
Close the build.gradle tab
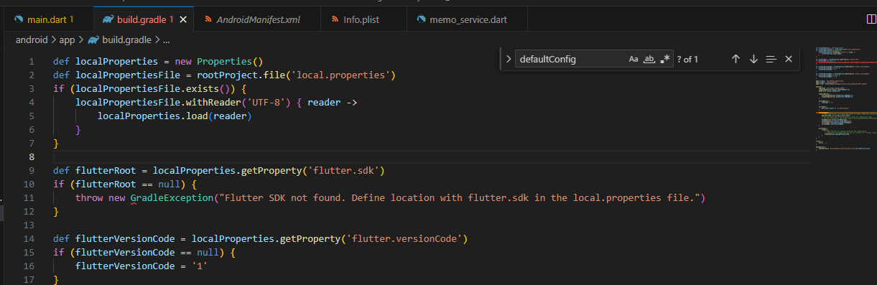(183, 19)
